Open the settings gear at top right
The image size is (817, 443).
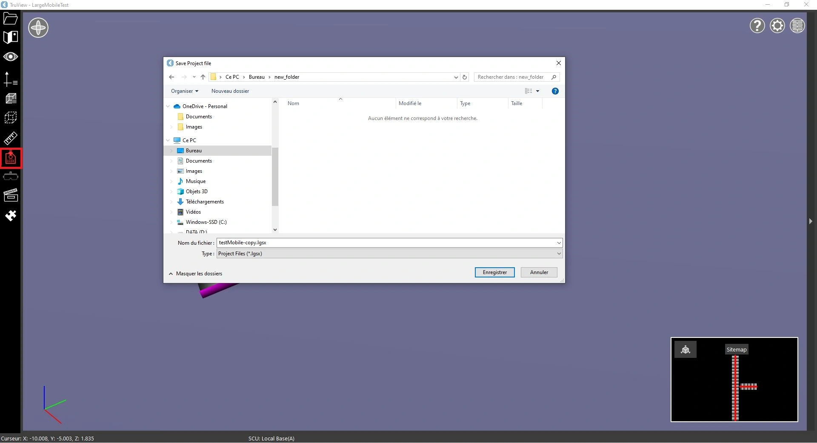click(x=777, y=26)
